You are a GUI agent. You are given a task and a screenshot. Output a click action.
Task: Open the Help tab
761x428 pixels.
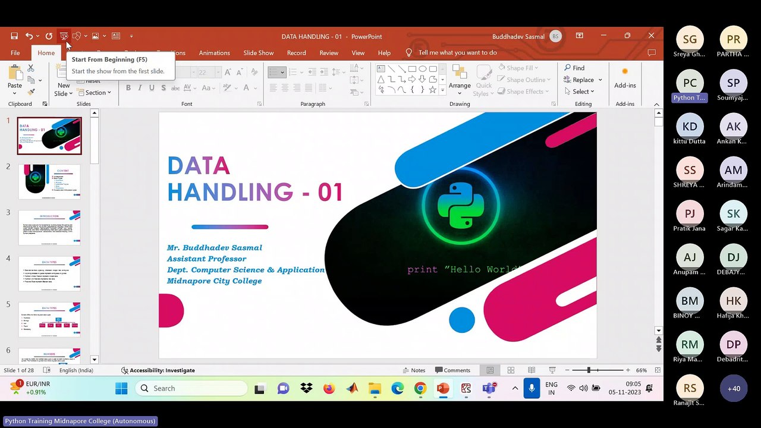pyautogui.click(x=385, y=53)
